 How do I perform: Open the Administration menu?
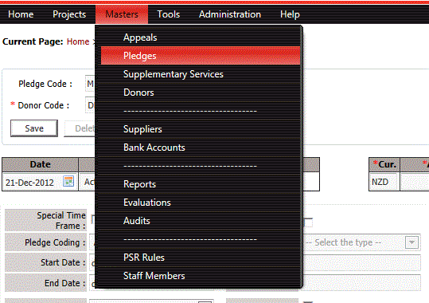[230, 14]
